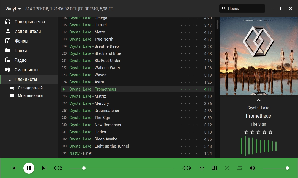Rate Prometheus two stars in side panel
298x178 pixels.
[x=252, y=132]
